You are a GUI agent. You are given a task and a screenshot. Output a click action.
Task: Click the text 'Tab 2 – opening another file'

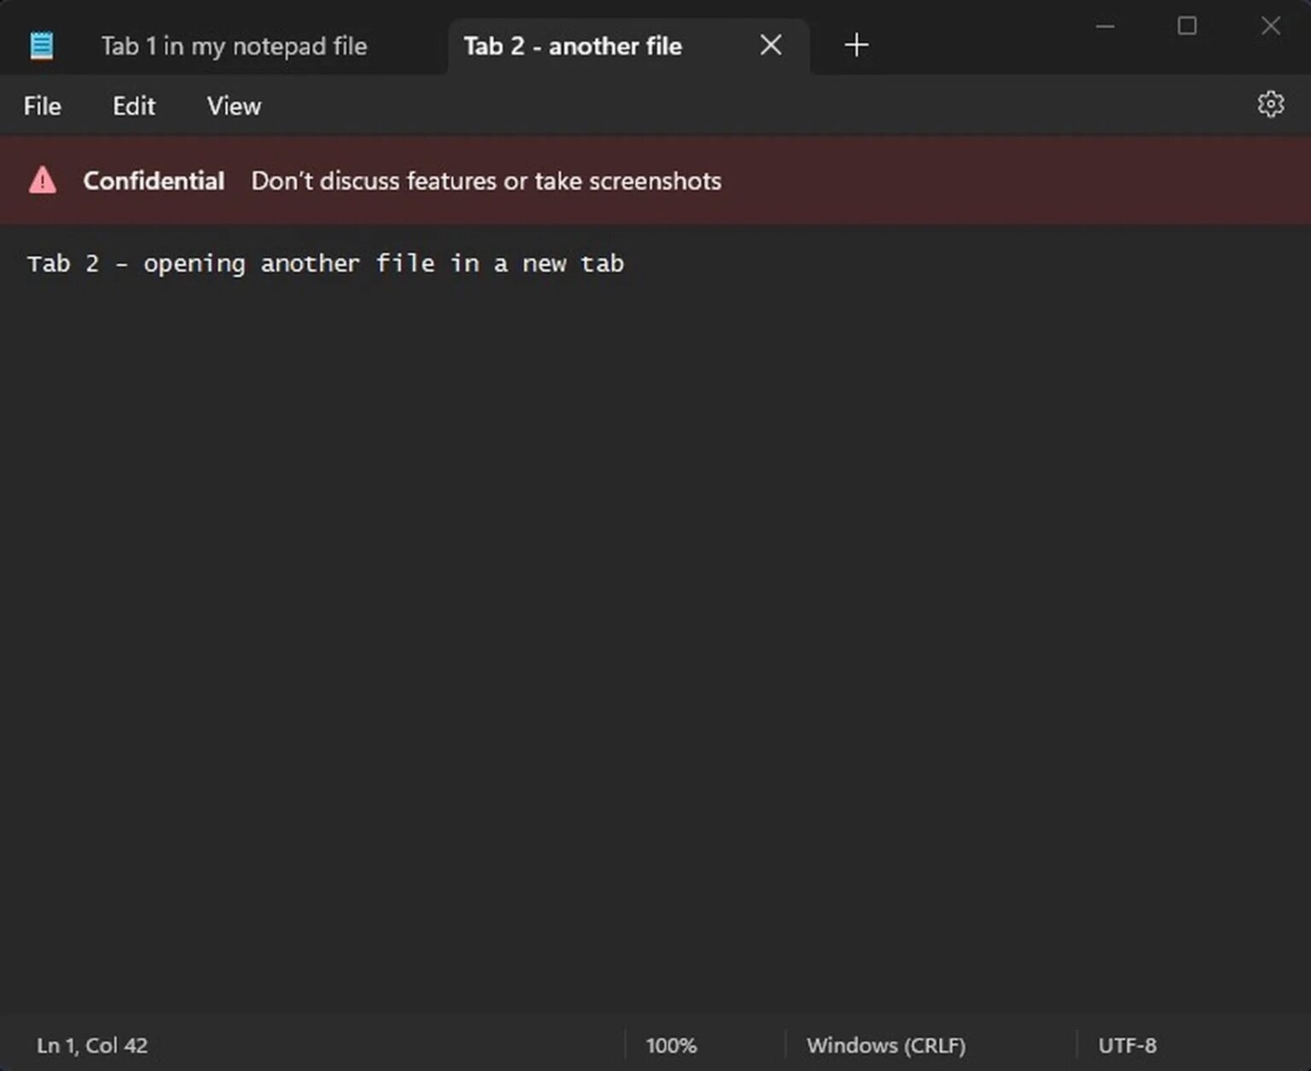327,263
